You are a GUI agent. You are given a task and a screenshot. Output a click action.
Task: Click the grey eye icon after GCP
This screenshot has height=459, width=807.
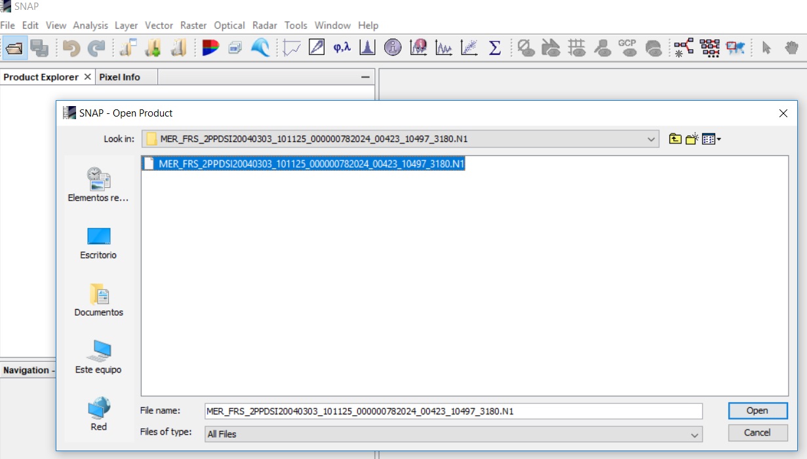[x=653, y=48]
